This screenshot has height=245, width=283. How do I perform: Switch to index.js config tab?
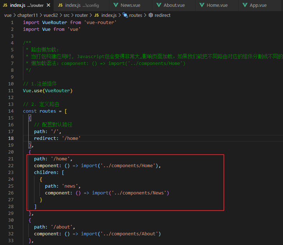point(81,5)
